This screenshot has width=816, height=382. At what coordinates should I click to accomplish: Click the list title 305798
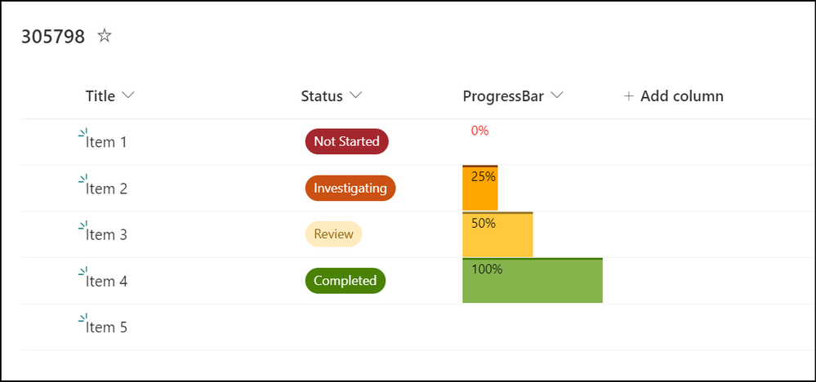(52, 37)
